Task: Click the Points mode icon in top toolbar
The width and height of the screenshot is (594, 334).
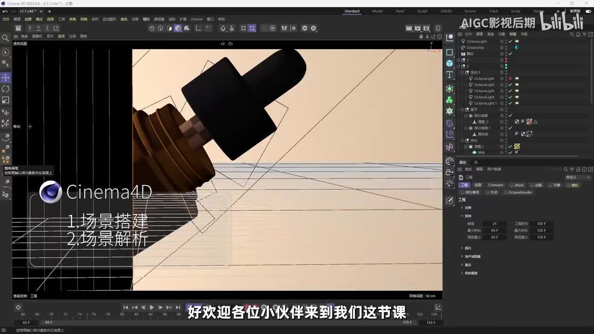Action: [152, 28]
